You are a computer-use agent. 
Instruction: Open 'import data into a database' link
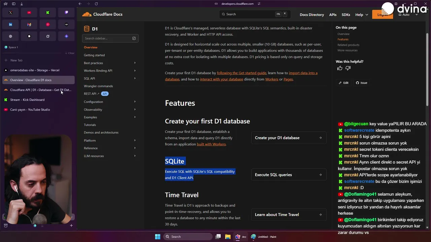point(241,76)
